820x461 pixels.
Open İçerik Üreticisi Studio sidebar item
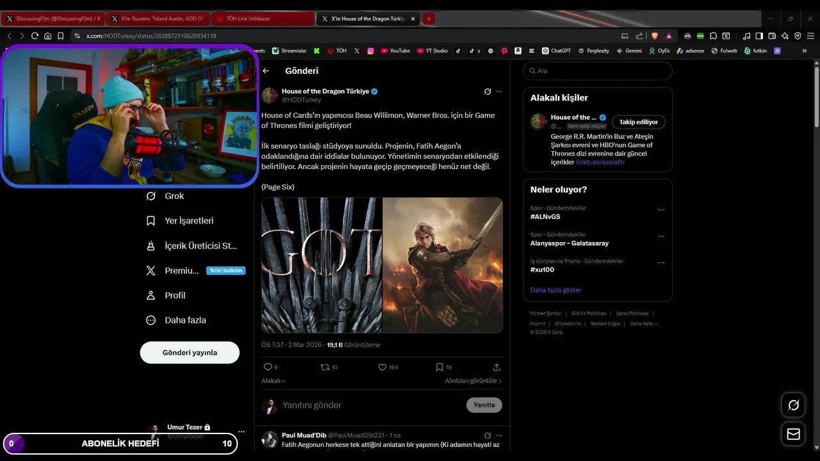click(192, 246)
